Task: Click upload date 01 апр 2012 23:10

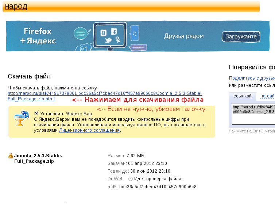Action: point(147,163)
